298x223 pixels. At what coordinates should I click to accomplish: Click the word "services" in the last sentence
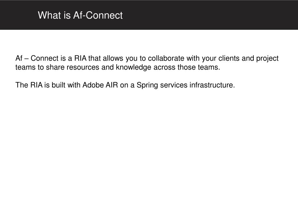click(174, 85)
